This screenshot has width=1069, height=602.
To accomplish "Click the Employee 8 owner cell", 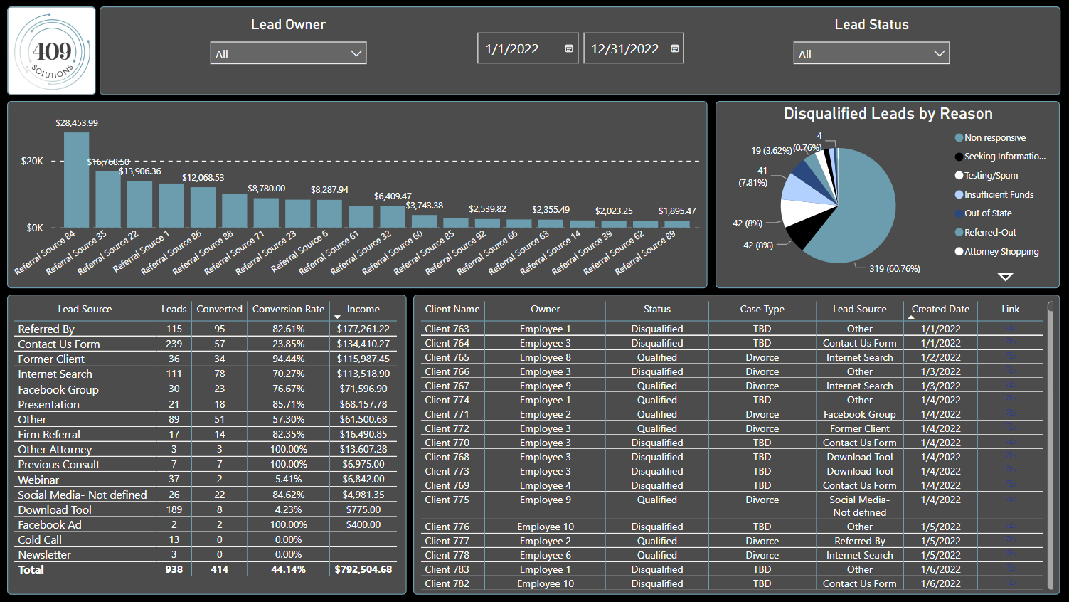I will tap(546, 357).
